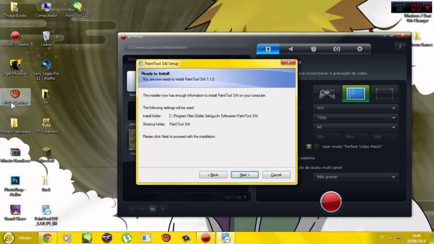Expand the 'Não gravar' dropdown
434x244 pixels.
coord(356,177)
